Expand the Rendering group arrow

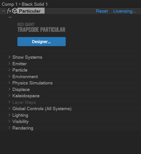9,128
